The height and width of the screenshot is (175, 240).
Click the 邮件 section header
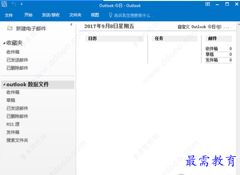pos(219,38)
